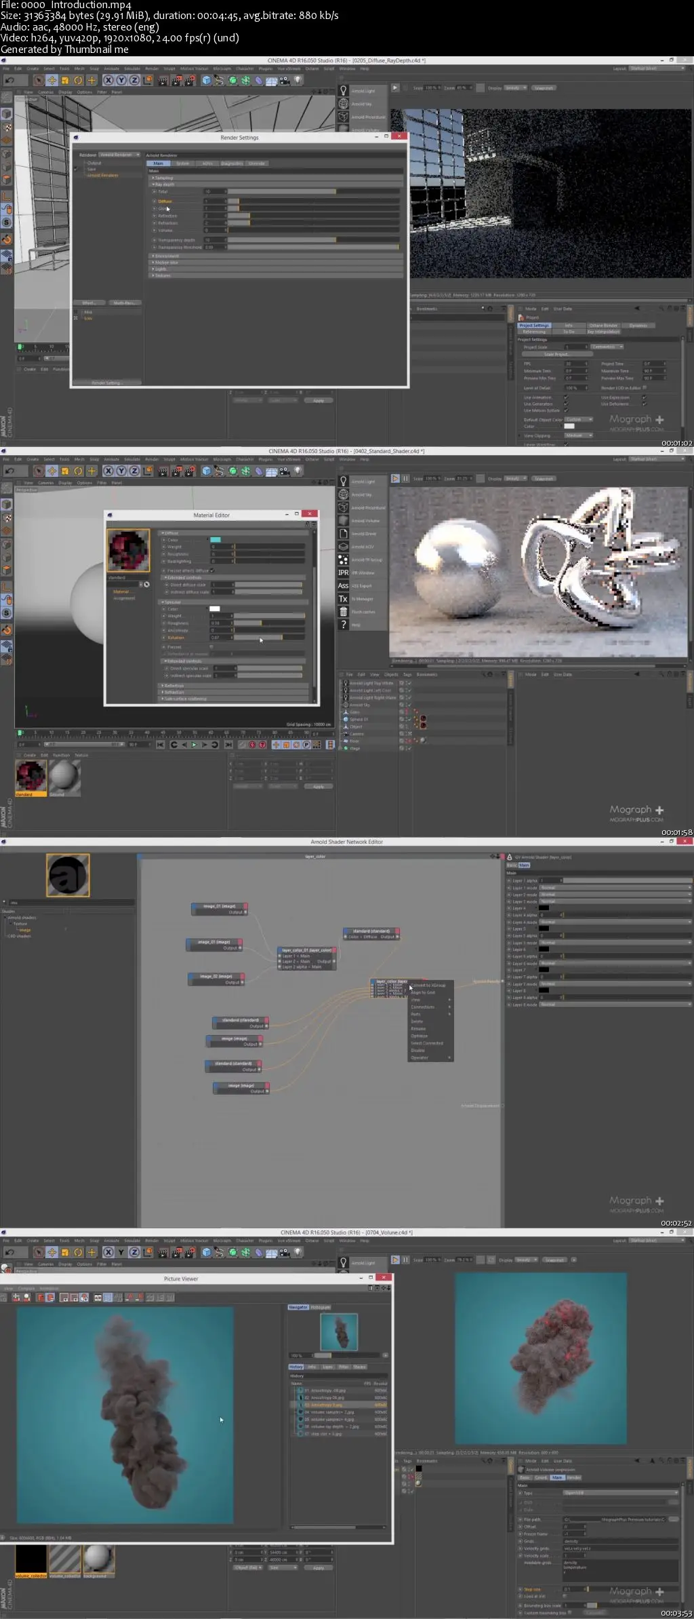This screenshot has height=1619, width=694.
Task: Toggle Z-axis lock in 0402_Standard_Shader toolbar
Action: 134,471
